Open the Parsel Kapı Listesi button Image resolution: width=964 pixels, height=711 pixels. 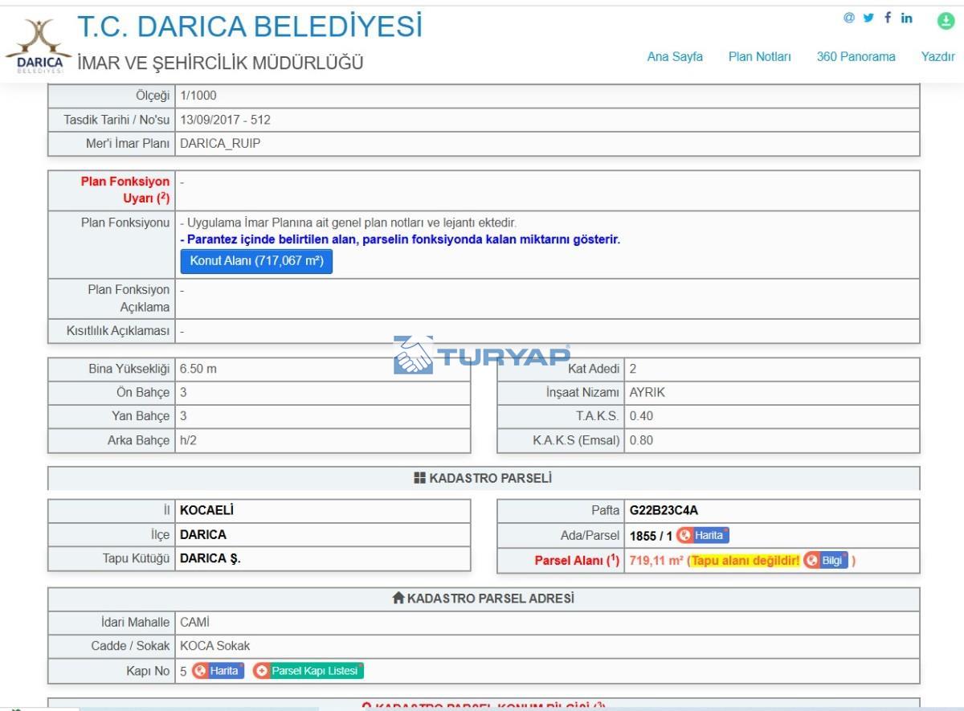[308, 671]
